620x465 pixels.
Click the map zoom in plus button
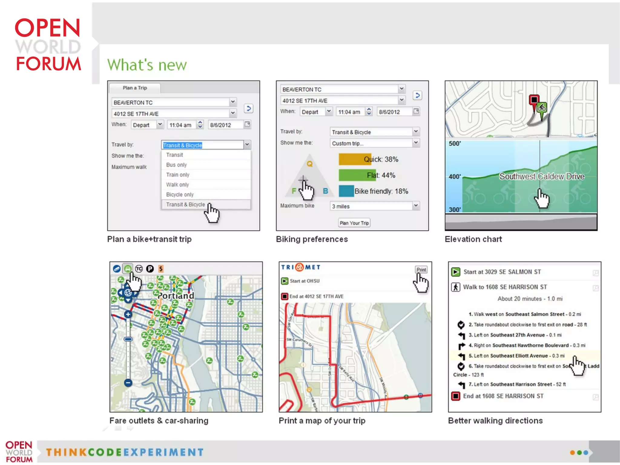128,314
